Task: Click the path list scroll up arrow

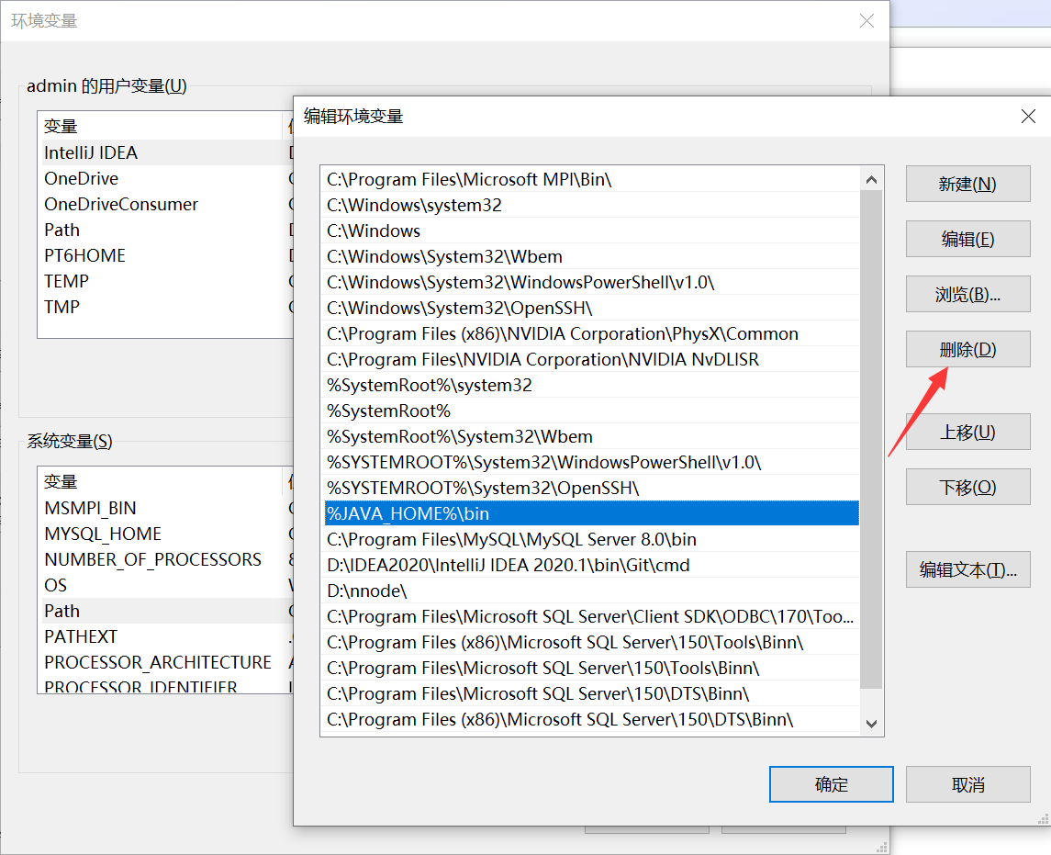Action: pos(871,179)
